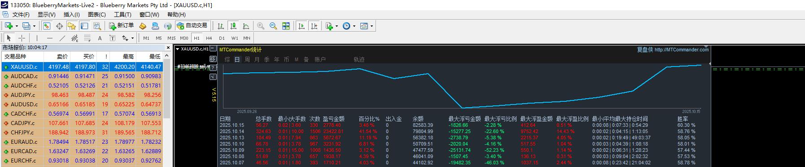Viewport: 805px width, 167px height.
Task: Open the 显示(V) View menu
Action: tap(46, 15)
